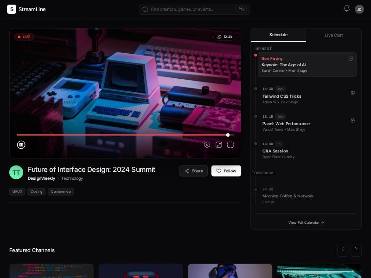
Task: Open the JD user avatar menu
Action: point(359,9)
